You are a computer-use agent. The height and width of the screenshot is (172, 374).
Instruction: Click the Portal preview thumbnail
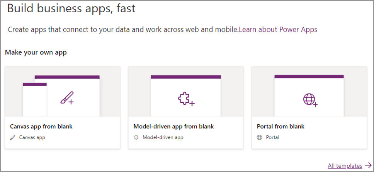309,92
